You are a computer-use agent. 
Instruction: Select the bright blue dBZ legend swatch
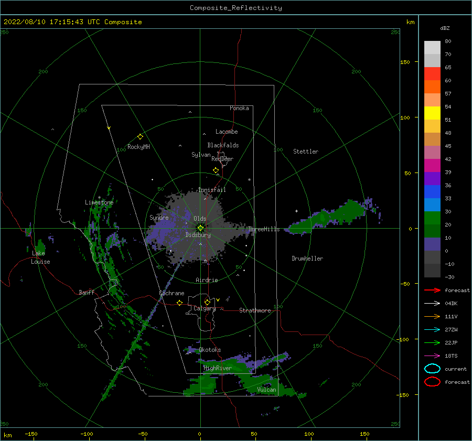[x=432, y=191]
